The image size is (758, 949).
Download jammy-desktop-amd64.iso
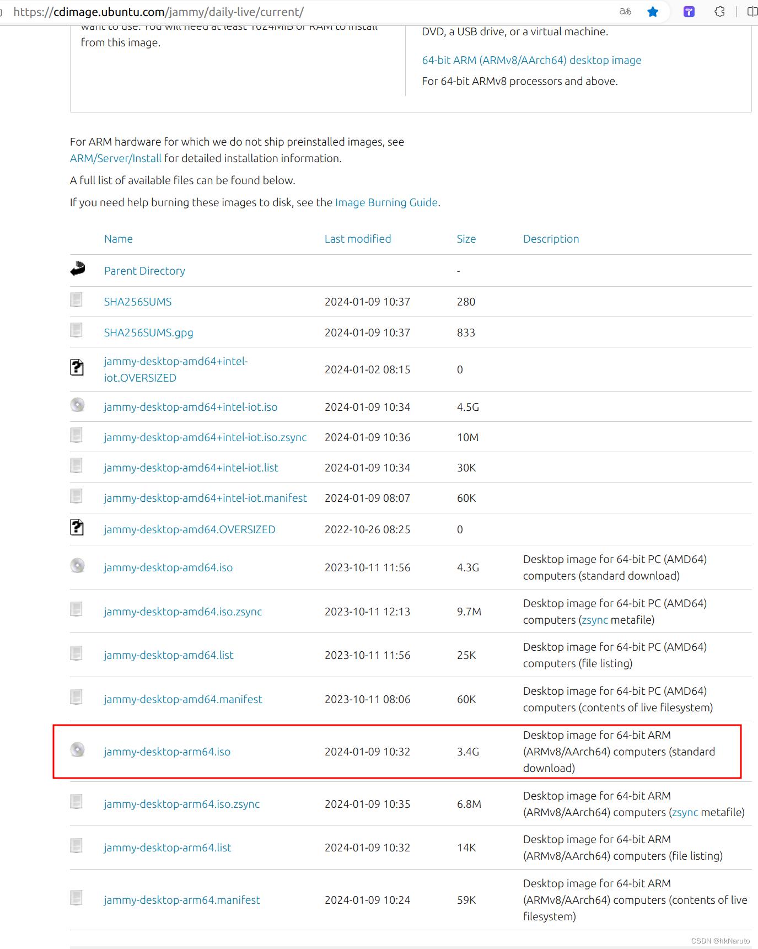[x=168, y=567]
